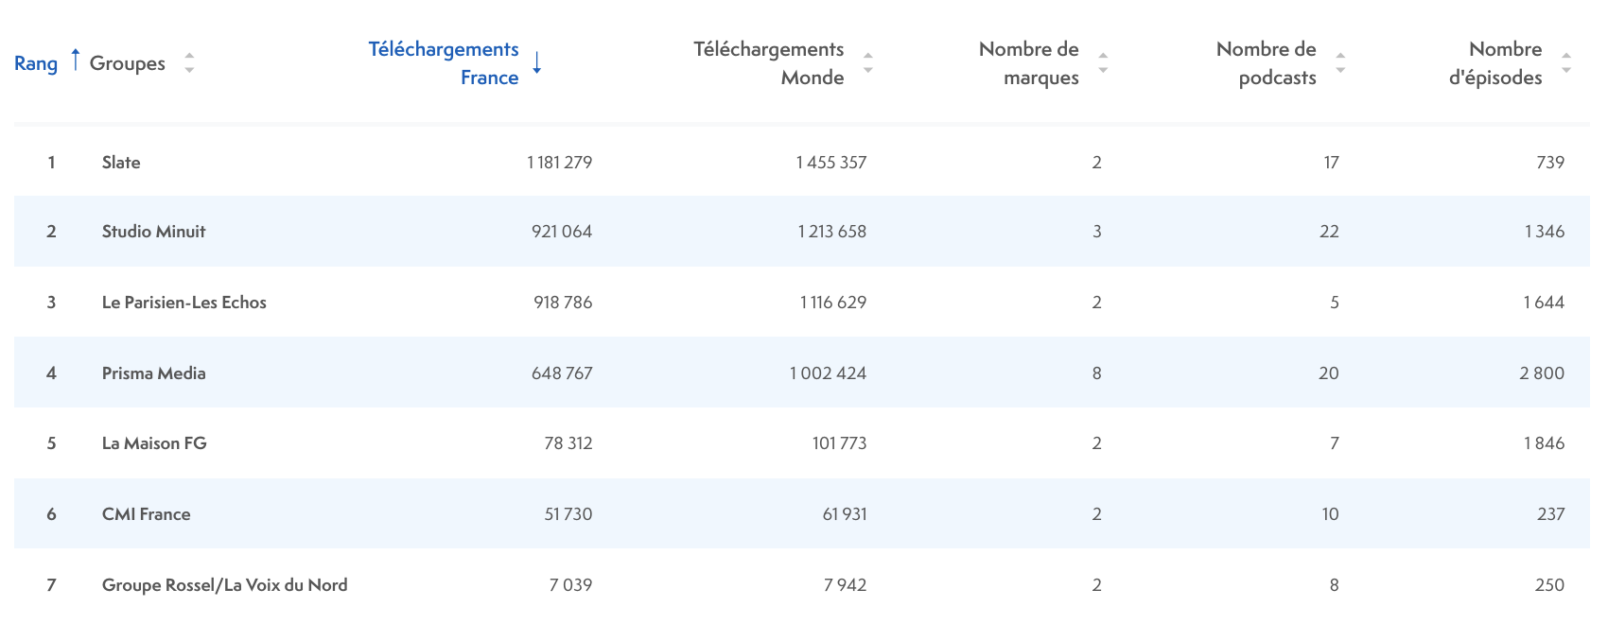Screen dimensions: 1608x624
Task: Click the Groupe Rossel/La Voix du Nord row
Action: (224, 584)
